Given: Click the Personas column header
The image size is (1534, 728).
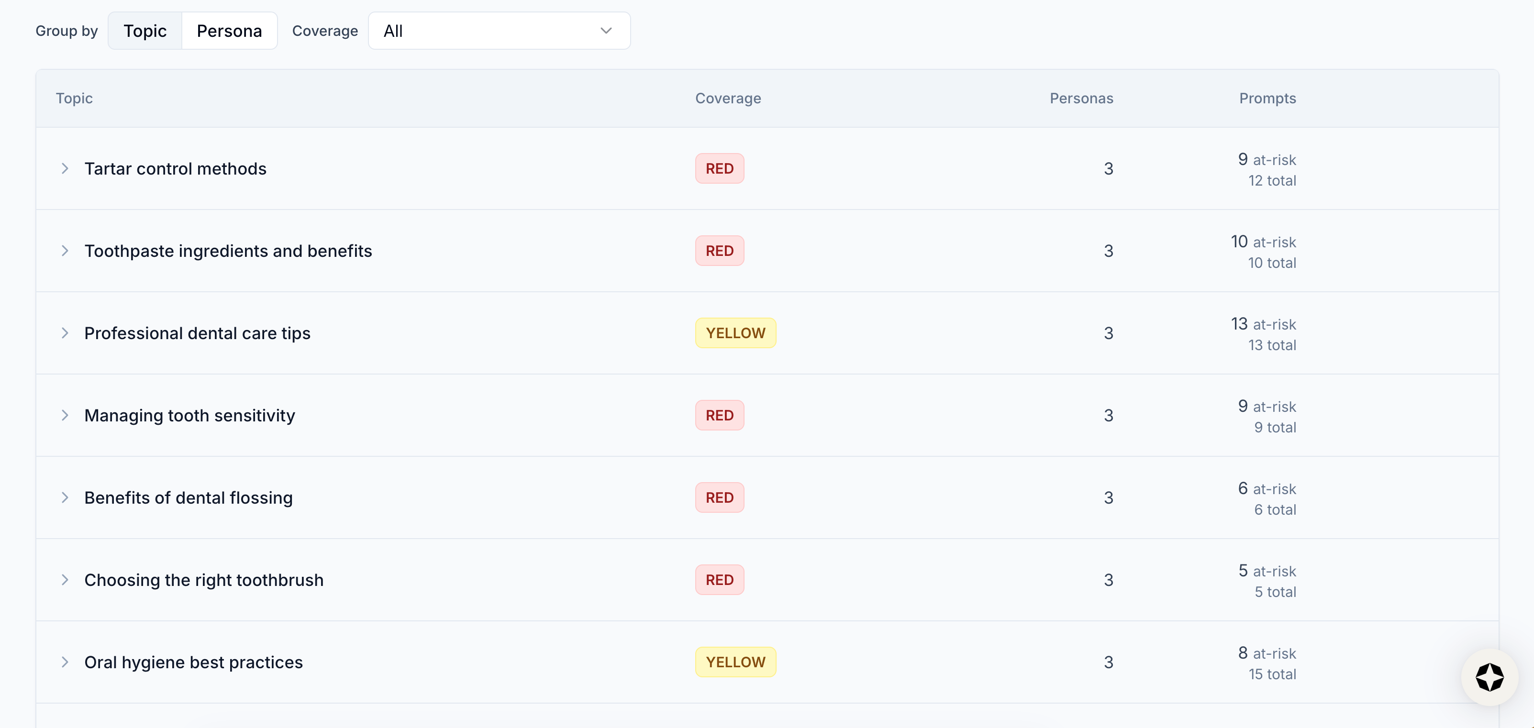Looking at the screenshot, I should pos(1081,98).
